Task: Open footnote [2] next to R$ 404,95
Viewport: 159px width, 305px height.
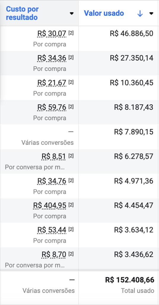Action: 71,205
